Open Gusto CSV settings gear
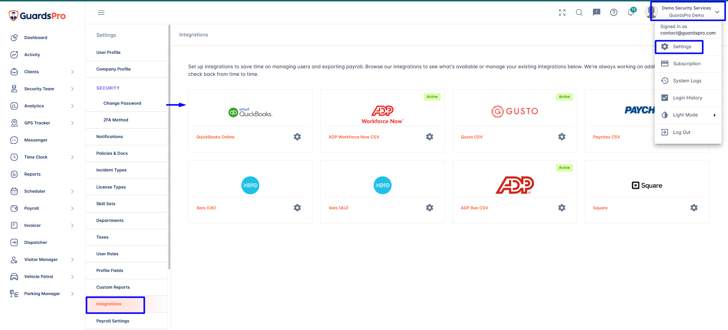Viewport: 728px width, 330px height. click(562, 137)
